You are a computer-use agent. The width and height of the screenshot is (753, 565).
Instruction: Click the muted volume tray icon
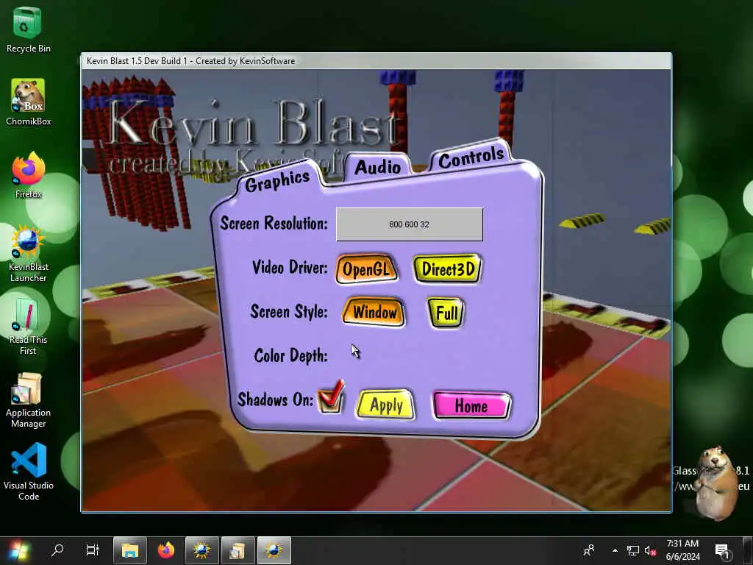tap(650, 550)
